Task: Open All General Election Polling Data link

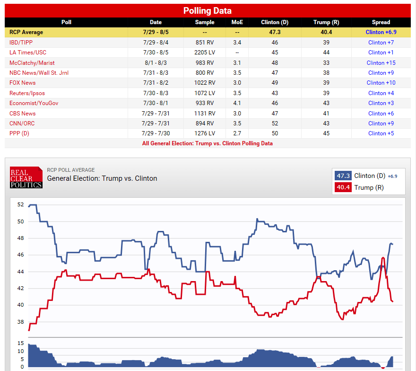Action: pyautogui.click(x=207, y=143)
